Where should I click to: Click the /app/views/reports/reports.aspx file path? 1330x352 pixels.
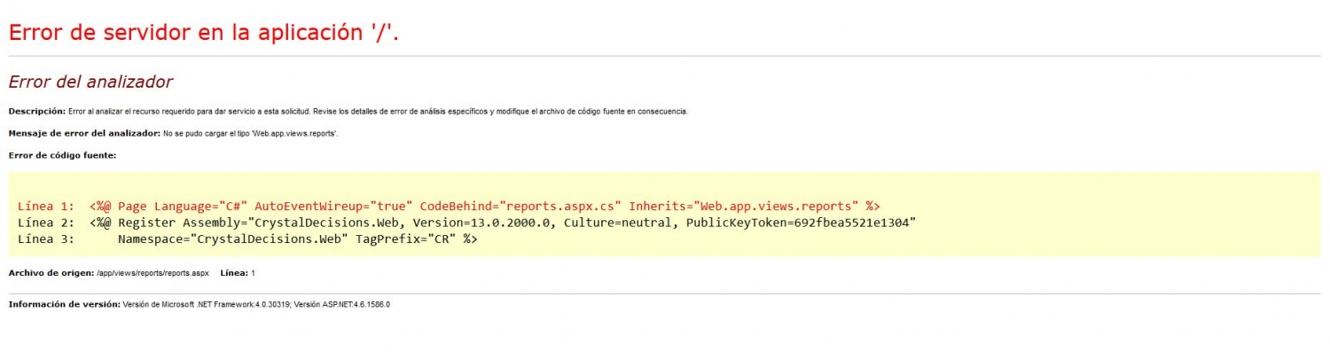point(153,273)
